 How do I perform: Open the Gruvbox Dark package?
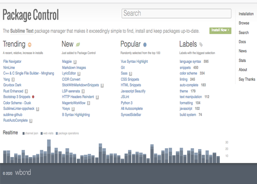(12, 85)
